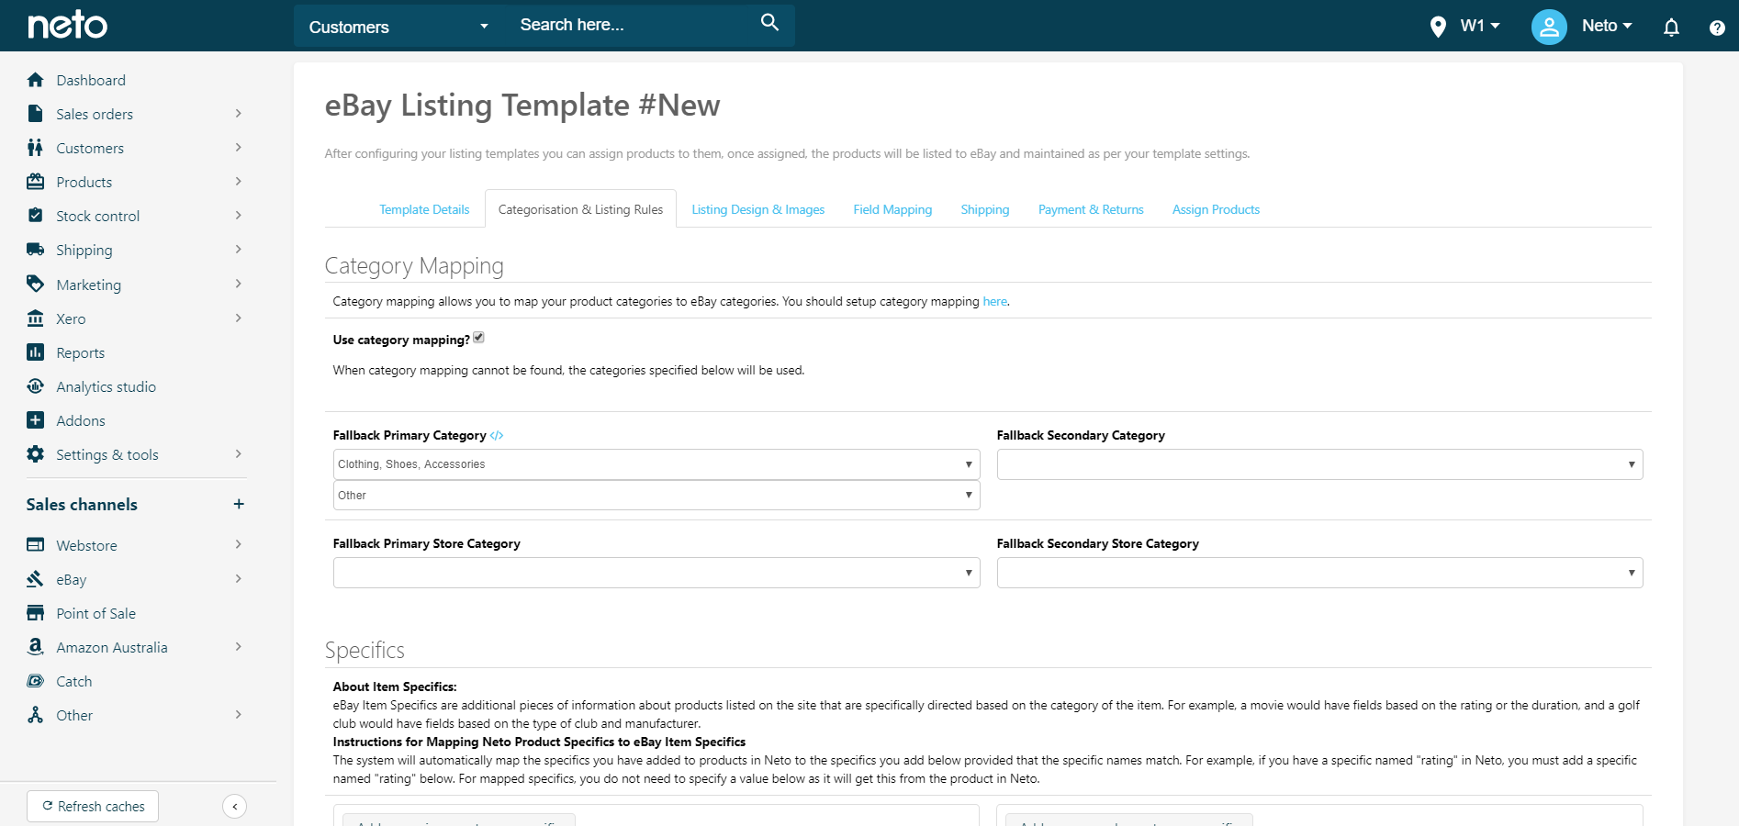Switch to Payment & Returns tab
The image size is (1739, 826).
click(1091, 209)
